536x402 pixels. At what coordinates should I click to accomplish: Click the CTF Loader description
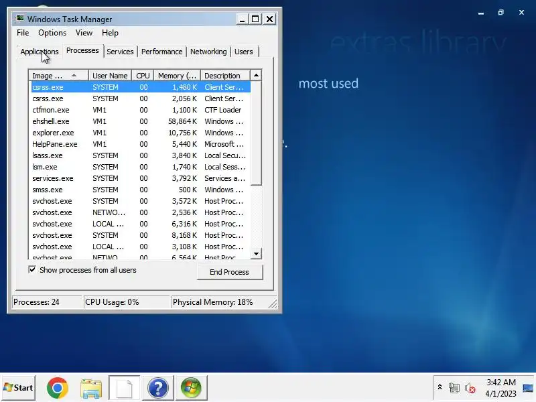(223, 110)
